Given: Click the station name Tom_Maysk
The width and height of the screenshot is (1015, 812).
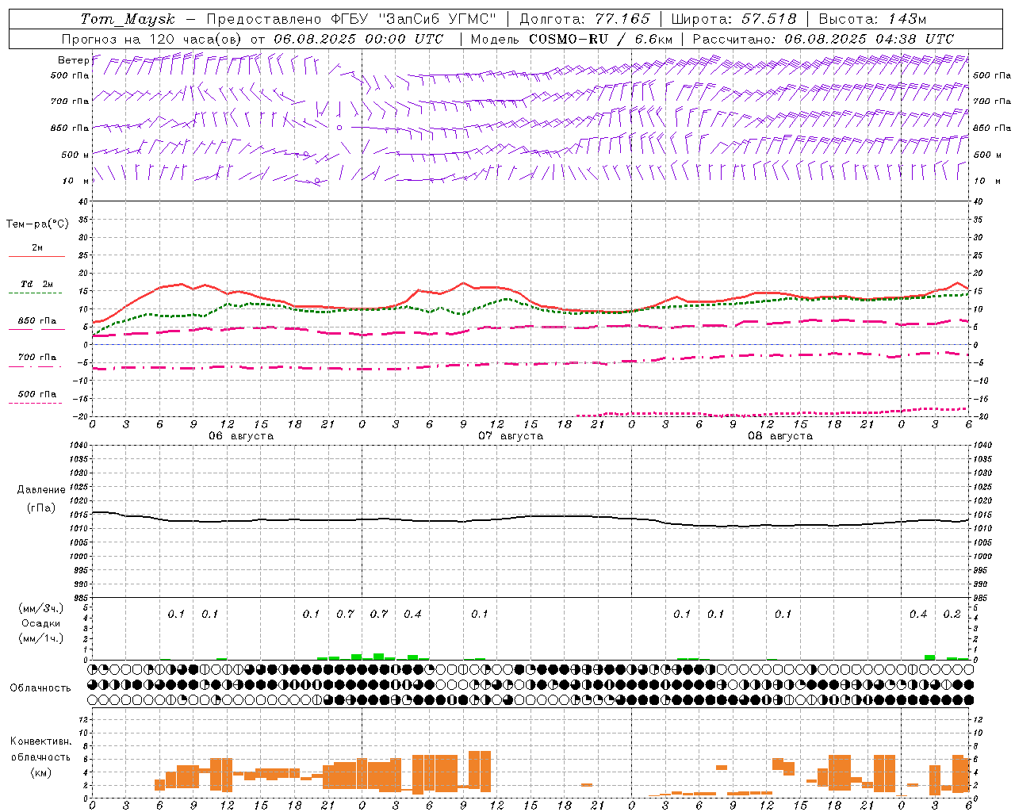Looking at the screenshot, I should (x=128, y=19).
